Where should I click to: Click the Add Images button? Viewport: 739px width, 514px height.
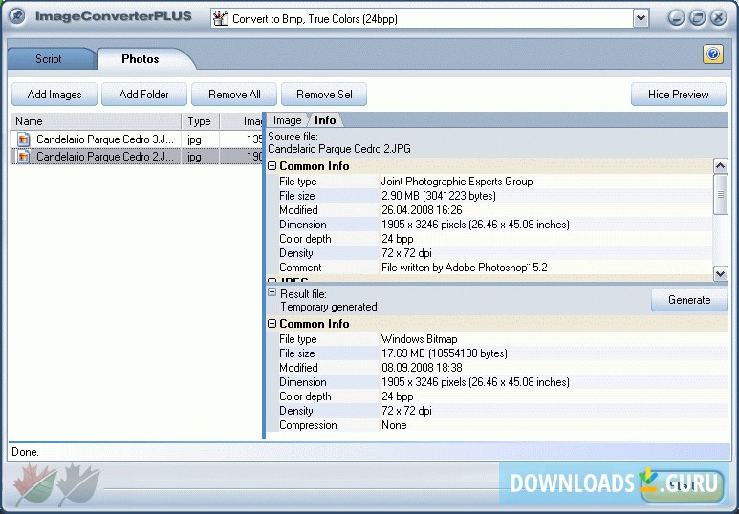[54, 95]
